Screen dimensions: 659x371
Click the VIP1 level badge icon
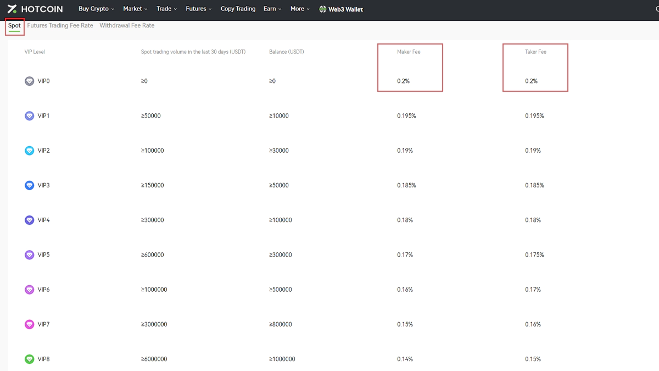click(29, 116)
